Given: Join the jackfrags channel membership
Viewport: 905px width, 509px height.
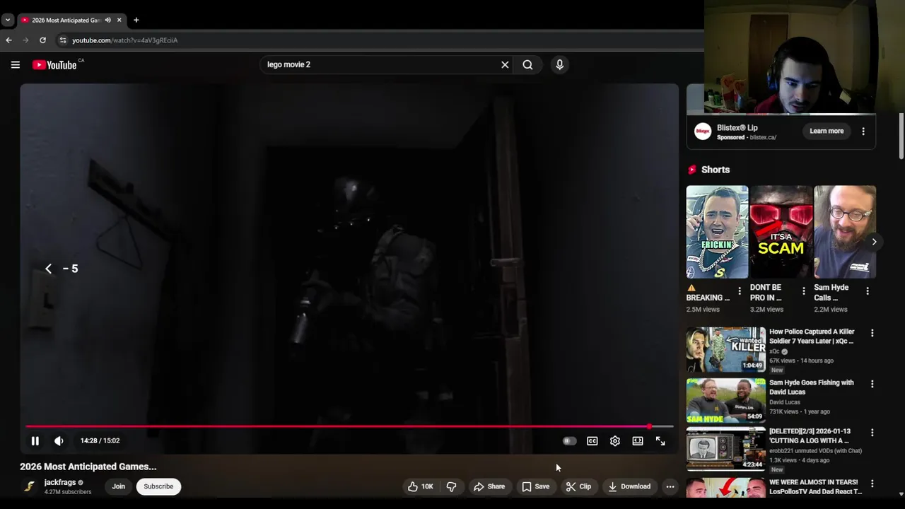Looking at the screenshot, I should [x=119, y=486].
